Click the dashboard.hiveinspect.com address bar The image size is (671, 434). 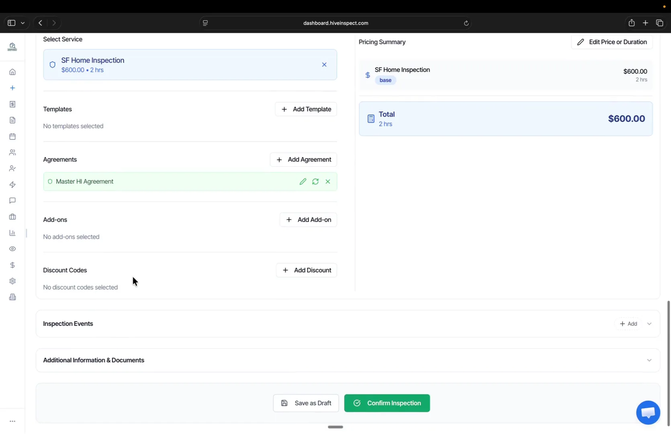[335, 23]
